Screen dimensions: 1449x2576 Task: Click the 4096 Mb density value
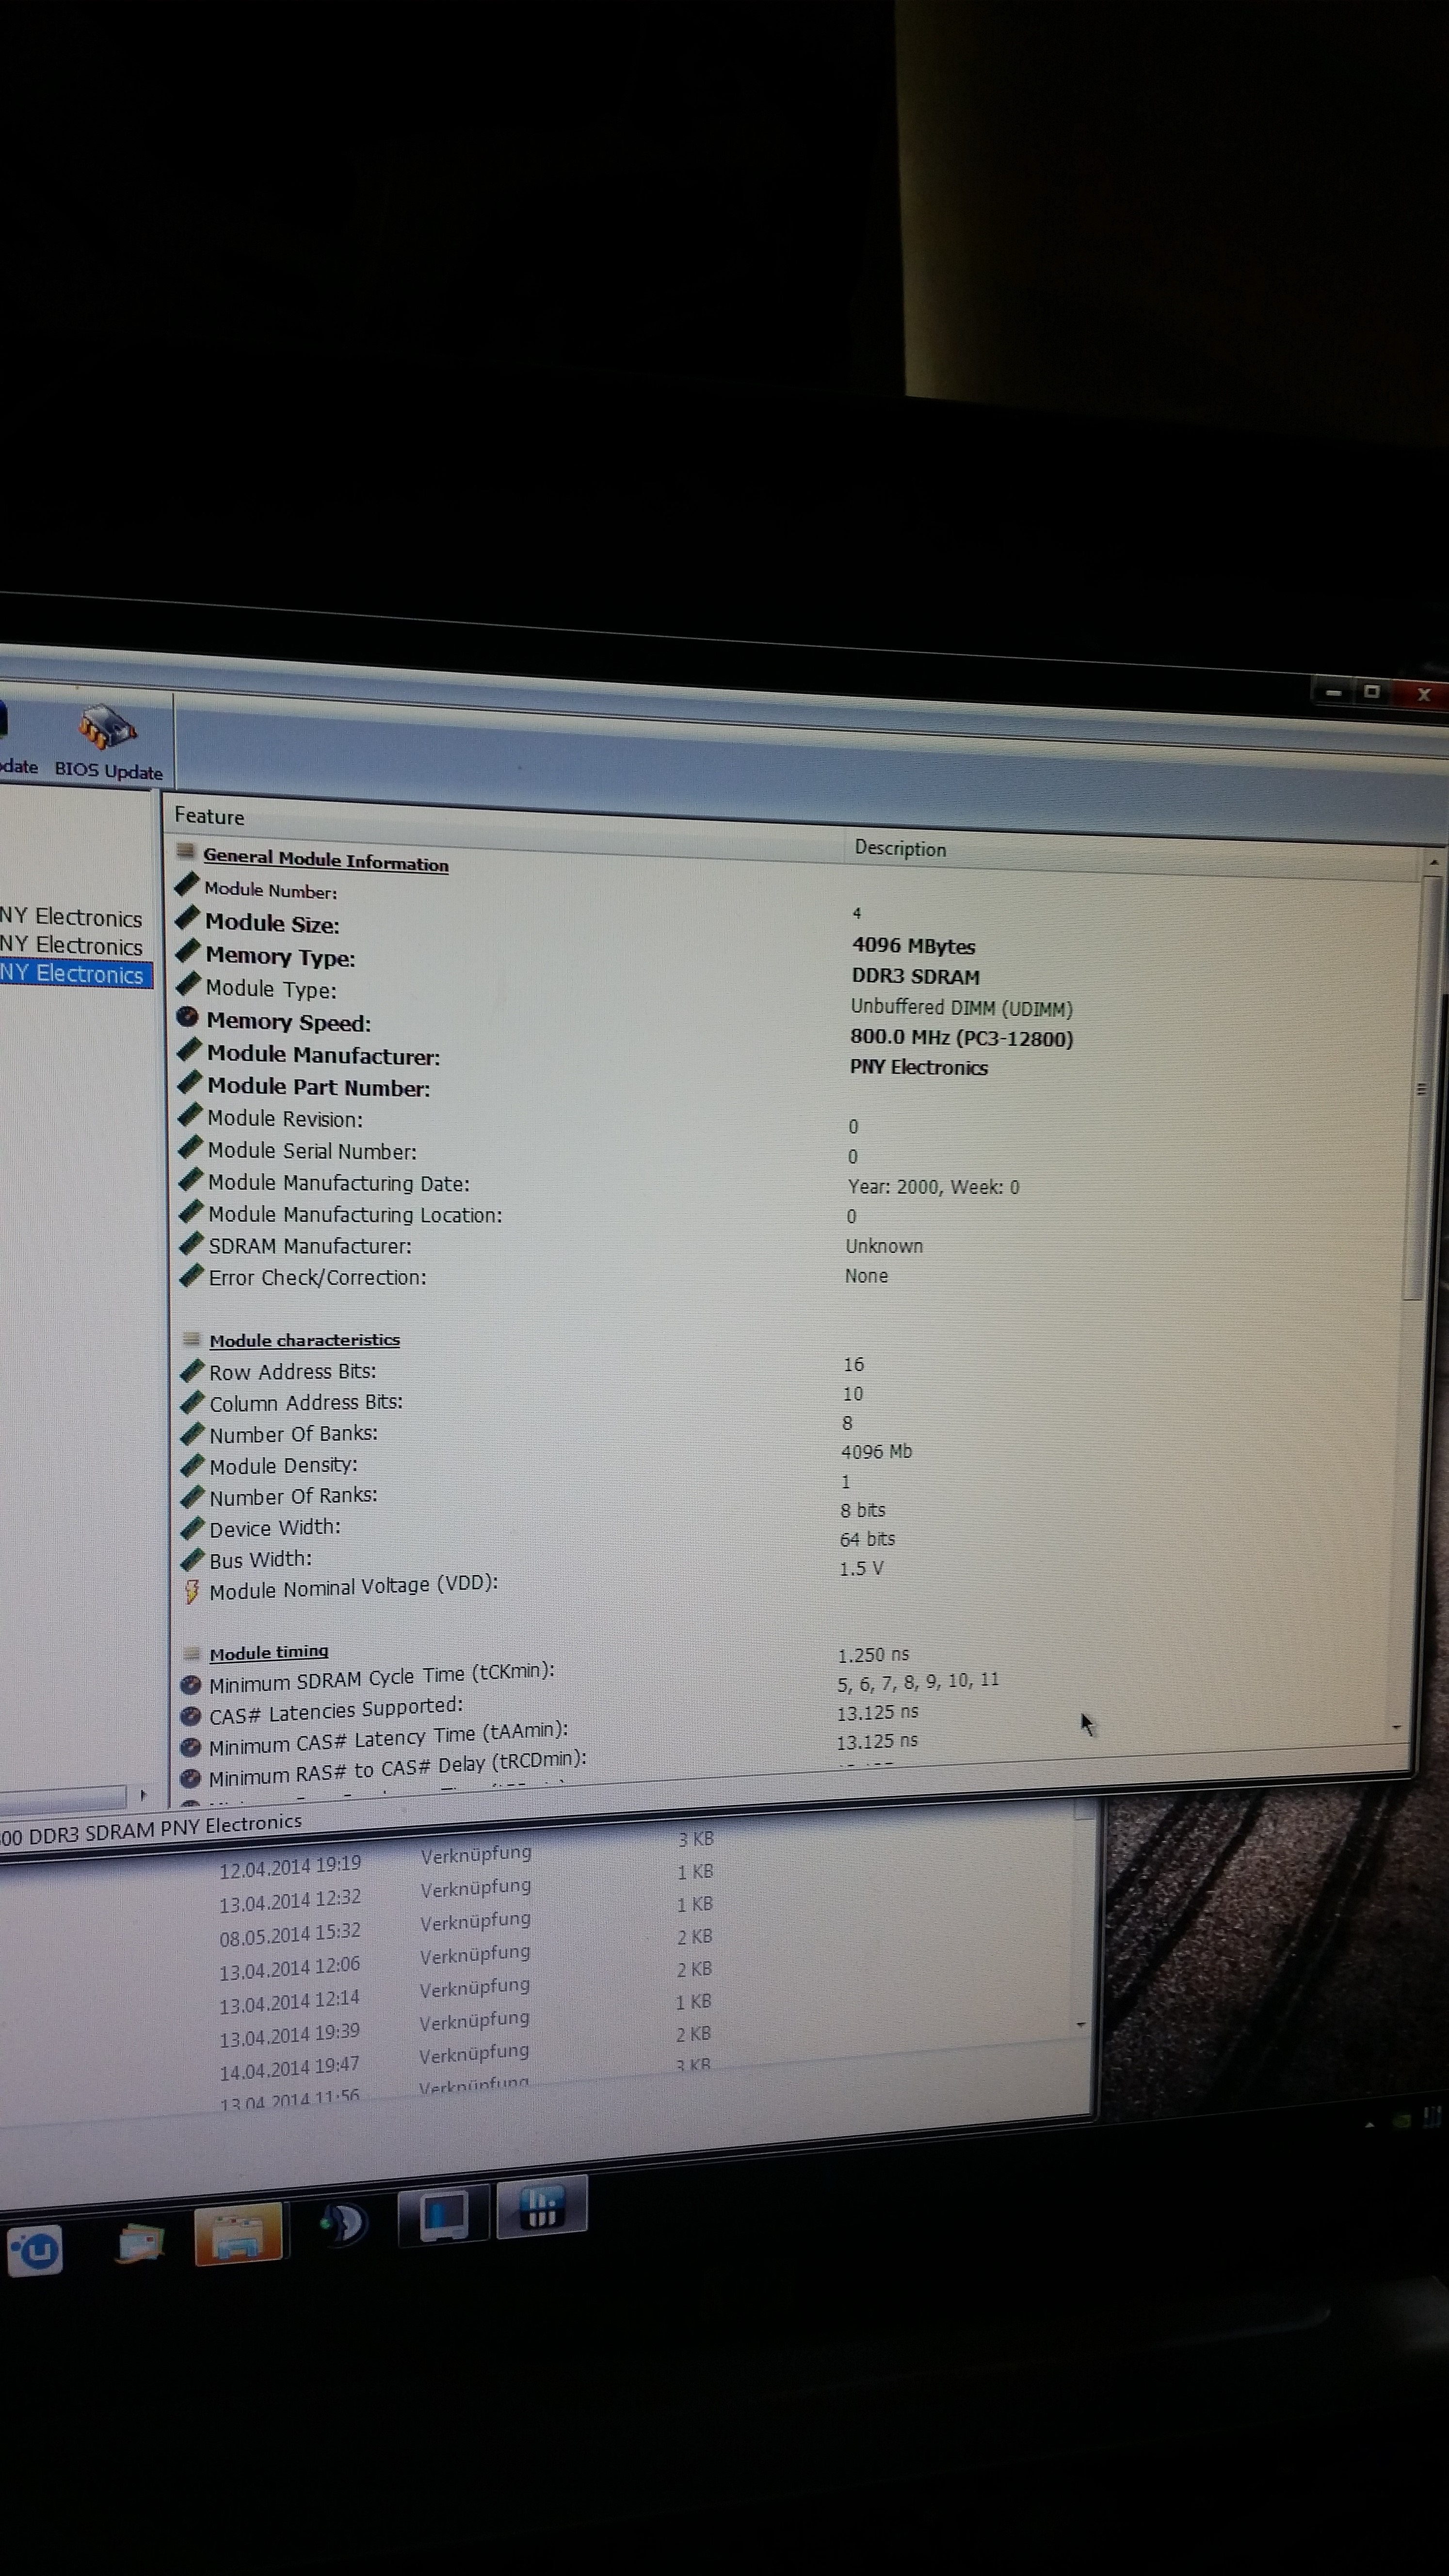click(876, 1451)
